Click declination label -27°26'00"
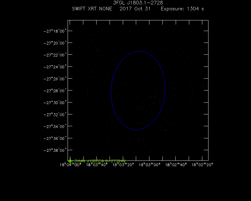This screenshot has height=201, width=251. (55, 79)
